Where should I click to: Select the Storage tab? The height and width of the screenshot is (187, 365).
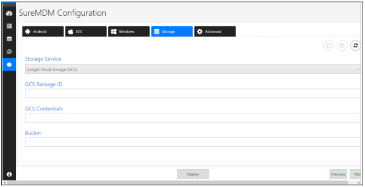(x=172, y=32)
